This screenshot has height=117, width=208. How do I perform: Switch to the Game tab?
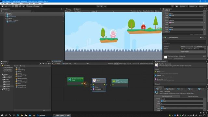click(77, 9)
